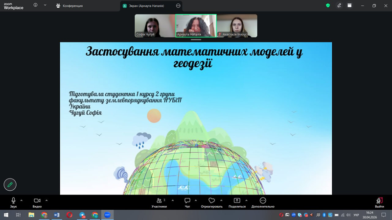This screenshot has width=392, height=220.
Task: Switch keyboard language УКР
Action: tap(356, 215)
